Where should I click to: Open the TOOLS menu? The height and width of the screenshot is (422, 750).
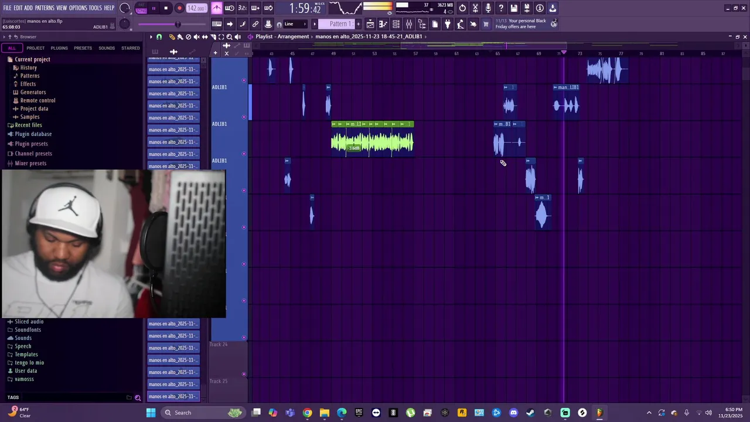coord(96,8)
